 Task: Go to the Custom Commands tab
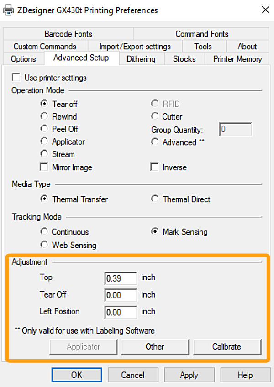(45, 47)
